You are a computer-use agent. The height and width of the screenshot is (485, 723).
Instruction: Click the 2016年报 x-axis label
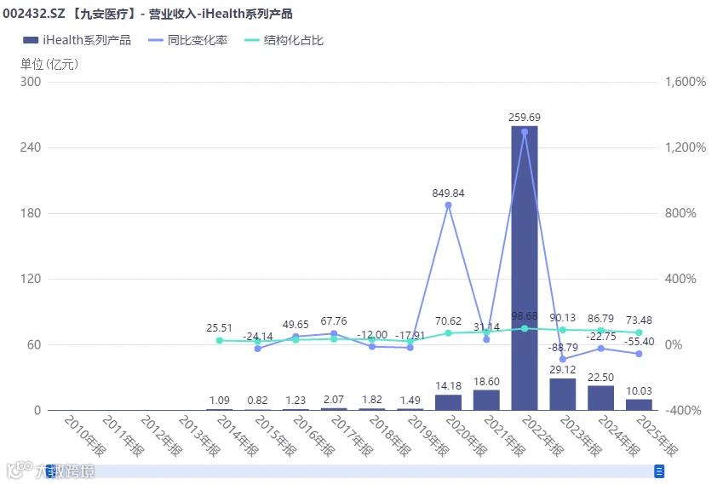click(x=314, y=436)
